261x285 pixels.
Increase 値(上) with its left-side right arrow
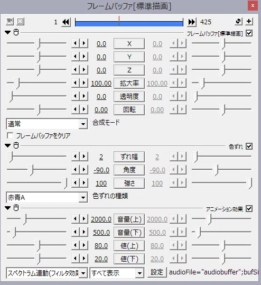pyautogui.click(x=84, y=245)
